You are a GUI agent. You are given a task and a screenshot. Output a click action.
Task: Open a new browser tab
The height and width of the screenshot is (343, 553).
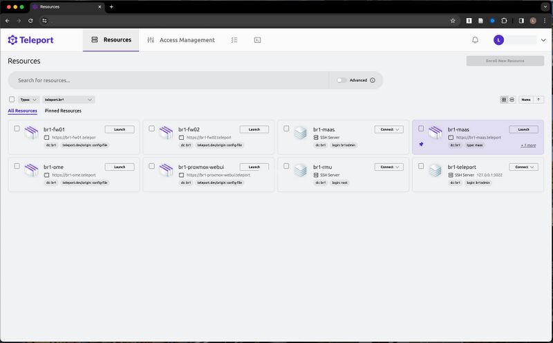pyautogui.click(x=111, y=7)
